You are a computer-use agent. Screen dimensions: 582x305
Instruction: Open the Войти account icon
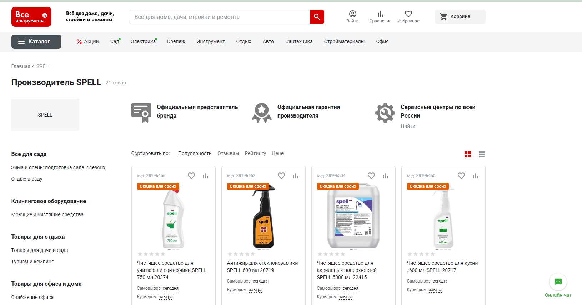tap(352, 16)
